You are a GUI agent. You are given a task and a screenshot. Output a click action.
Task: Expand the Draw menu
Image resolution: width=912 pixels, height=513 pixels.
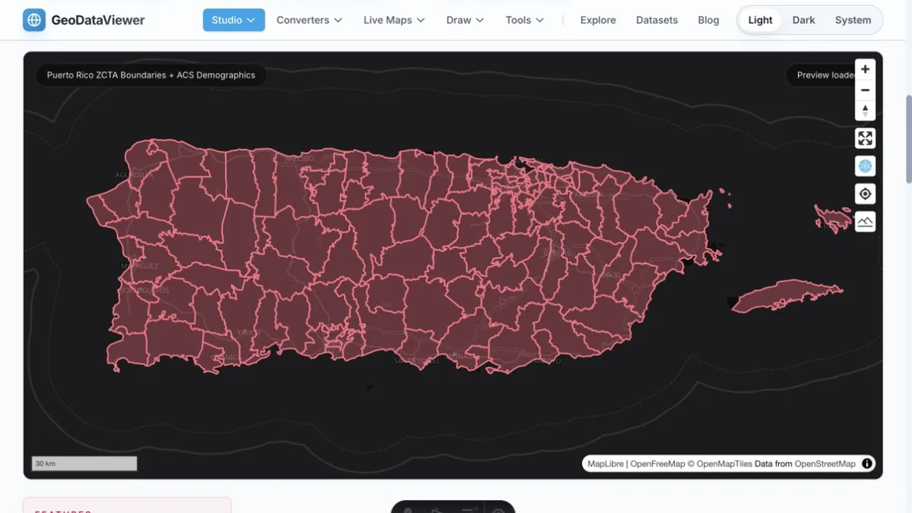click(x=465, y=20)
